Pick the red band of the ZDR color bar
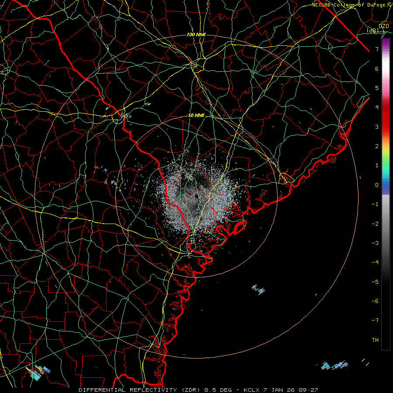Image resolution: width=393 pixels, height=393 pixels. [x=386, y=118]
